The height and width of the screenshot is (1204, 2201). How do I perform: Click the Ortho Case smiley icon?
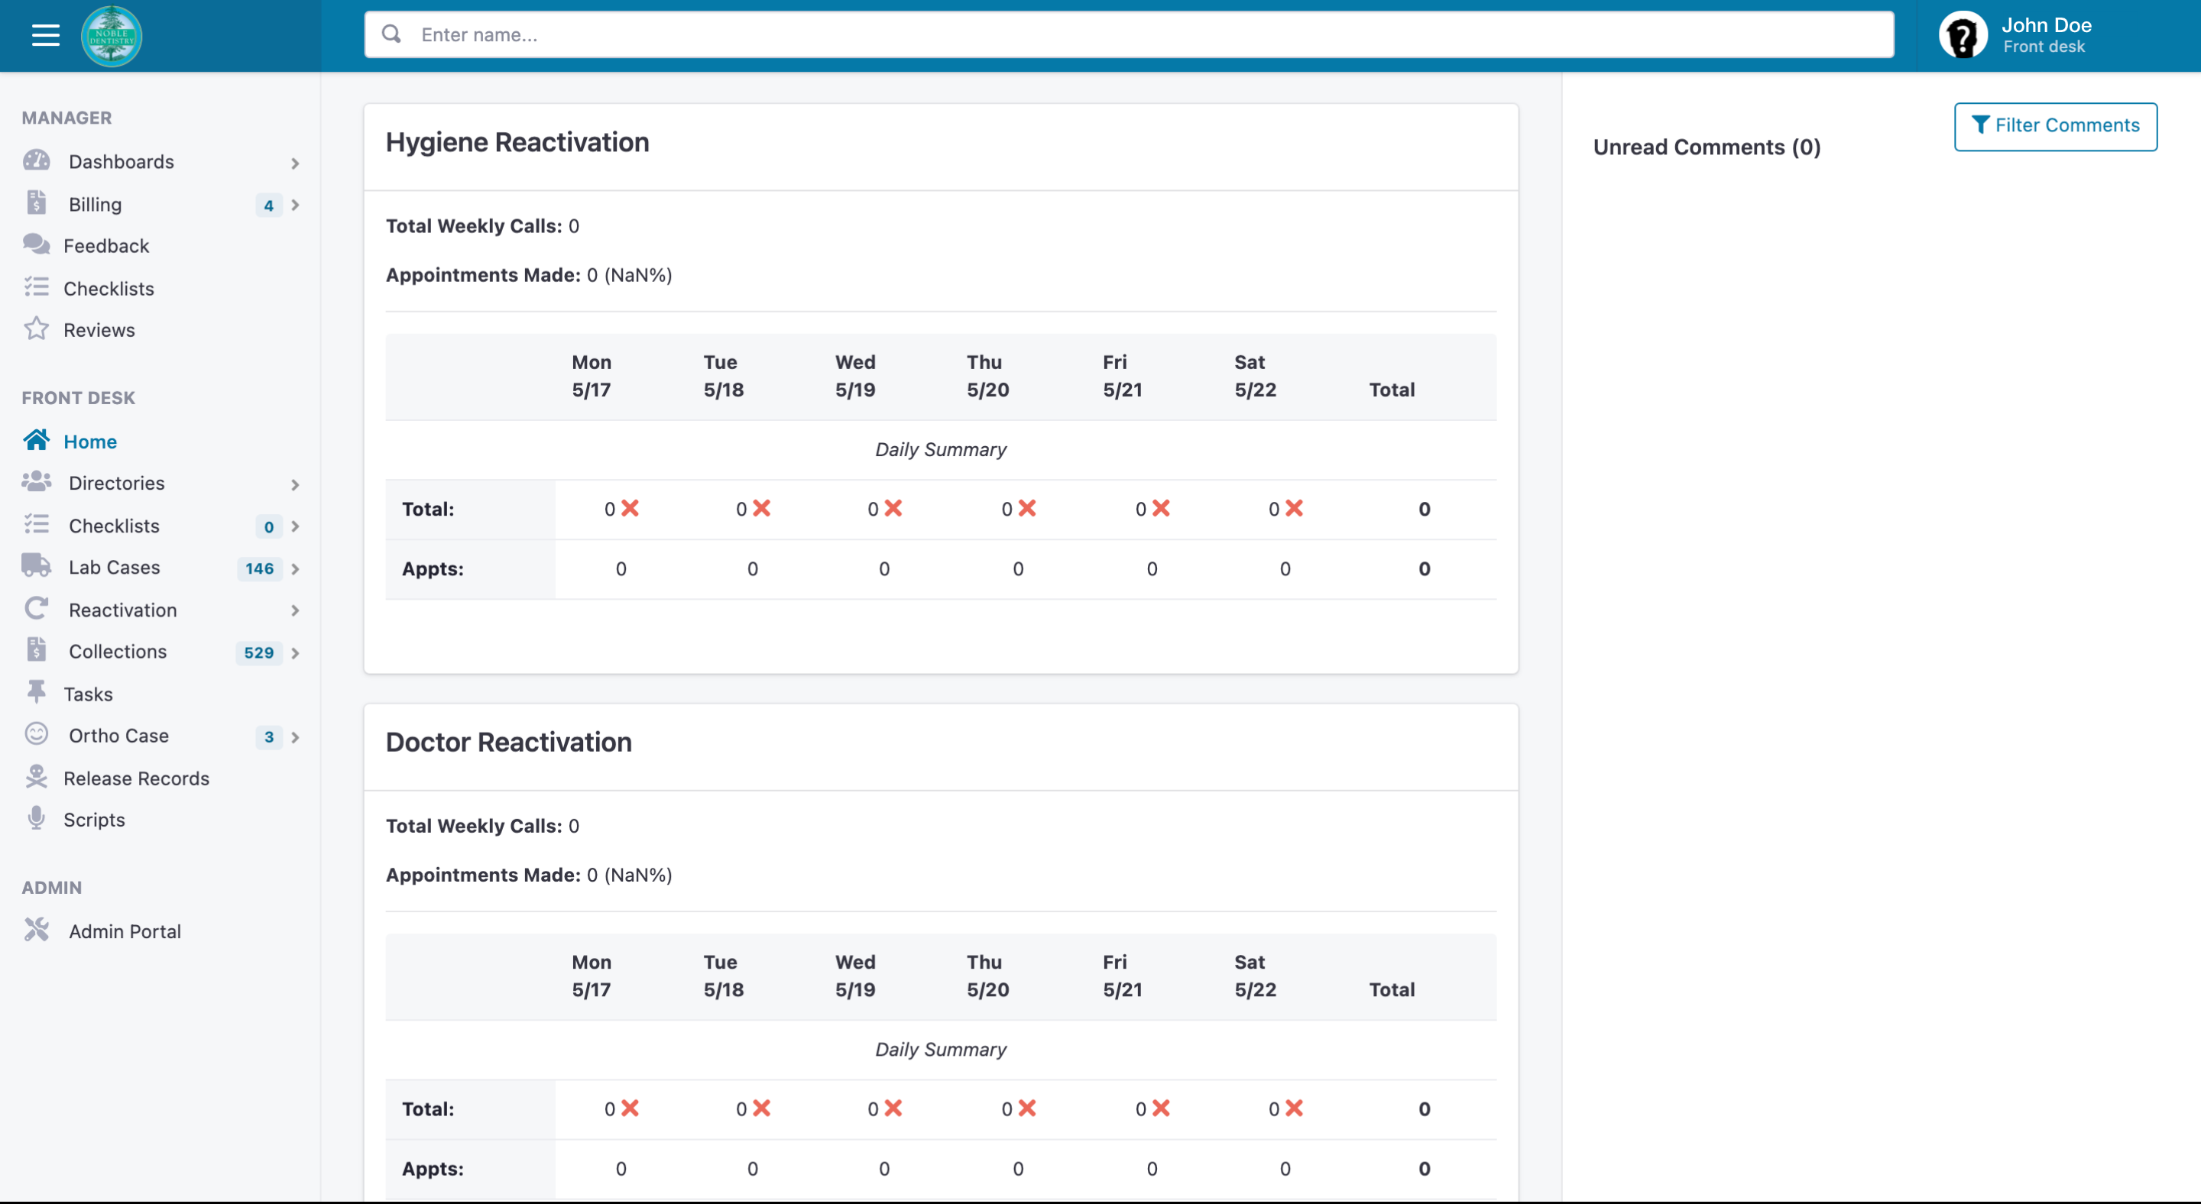37,734
